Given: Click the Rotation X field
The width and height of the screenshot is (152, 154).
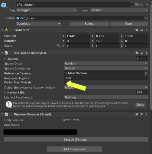Looking at the screenshot, I should coord(78,41).
